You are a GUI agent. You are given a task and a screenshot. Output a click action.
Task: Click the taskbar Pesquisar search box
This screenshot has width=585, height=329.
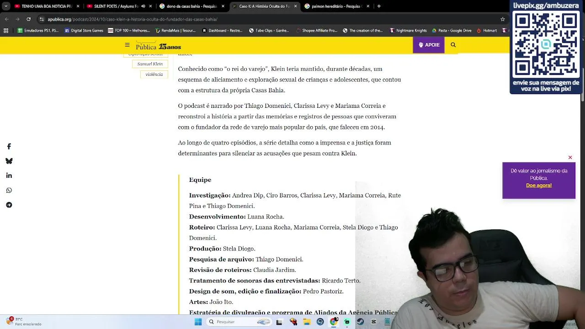pos(239,322)
